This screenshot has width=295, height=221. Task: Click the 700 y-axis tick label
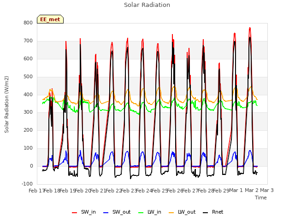point(28,41)
